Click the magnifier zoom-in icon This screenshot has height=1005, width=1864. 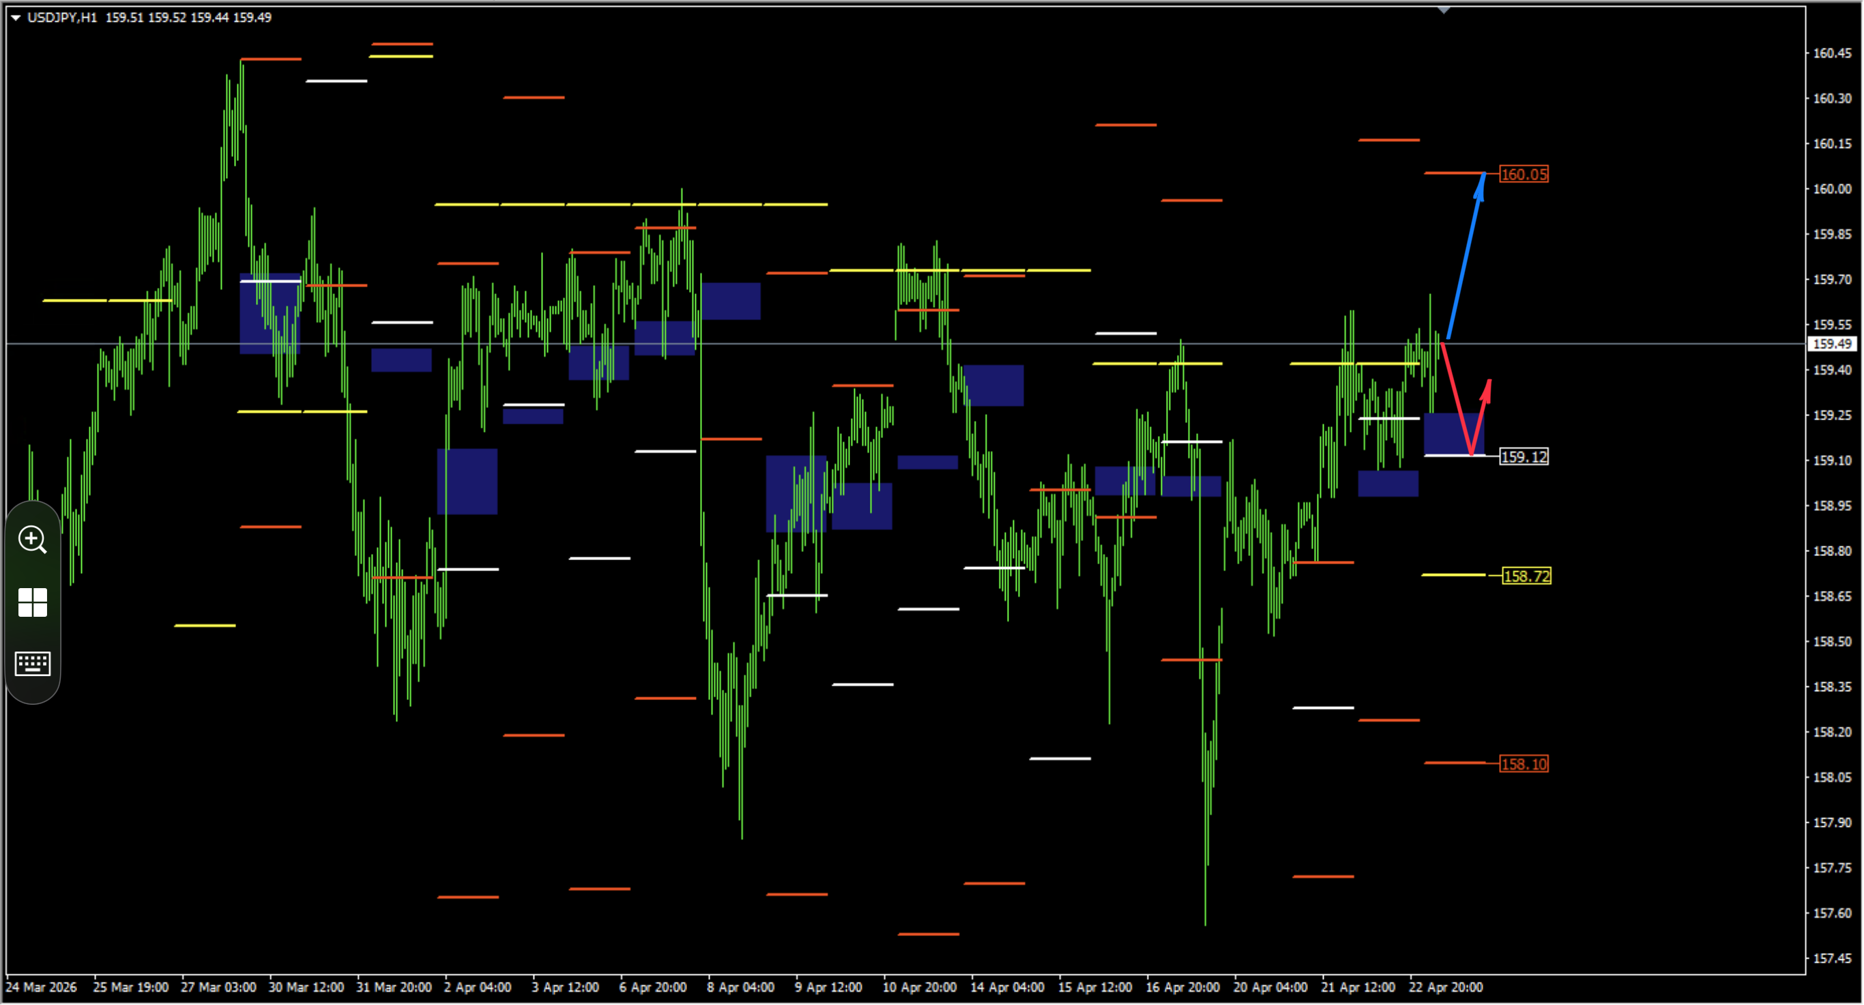tap(33, 540)
